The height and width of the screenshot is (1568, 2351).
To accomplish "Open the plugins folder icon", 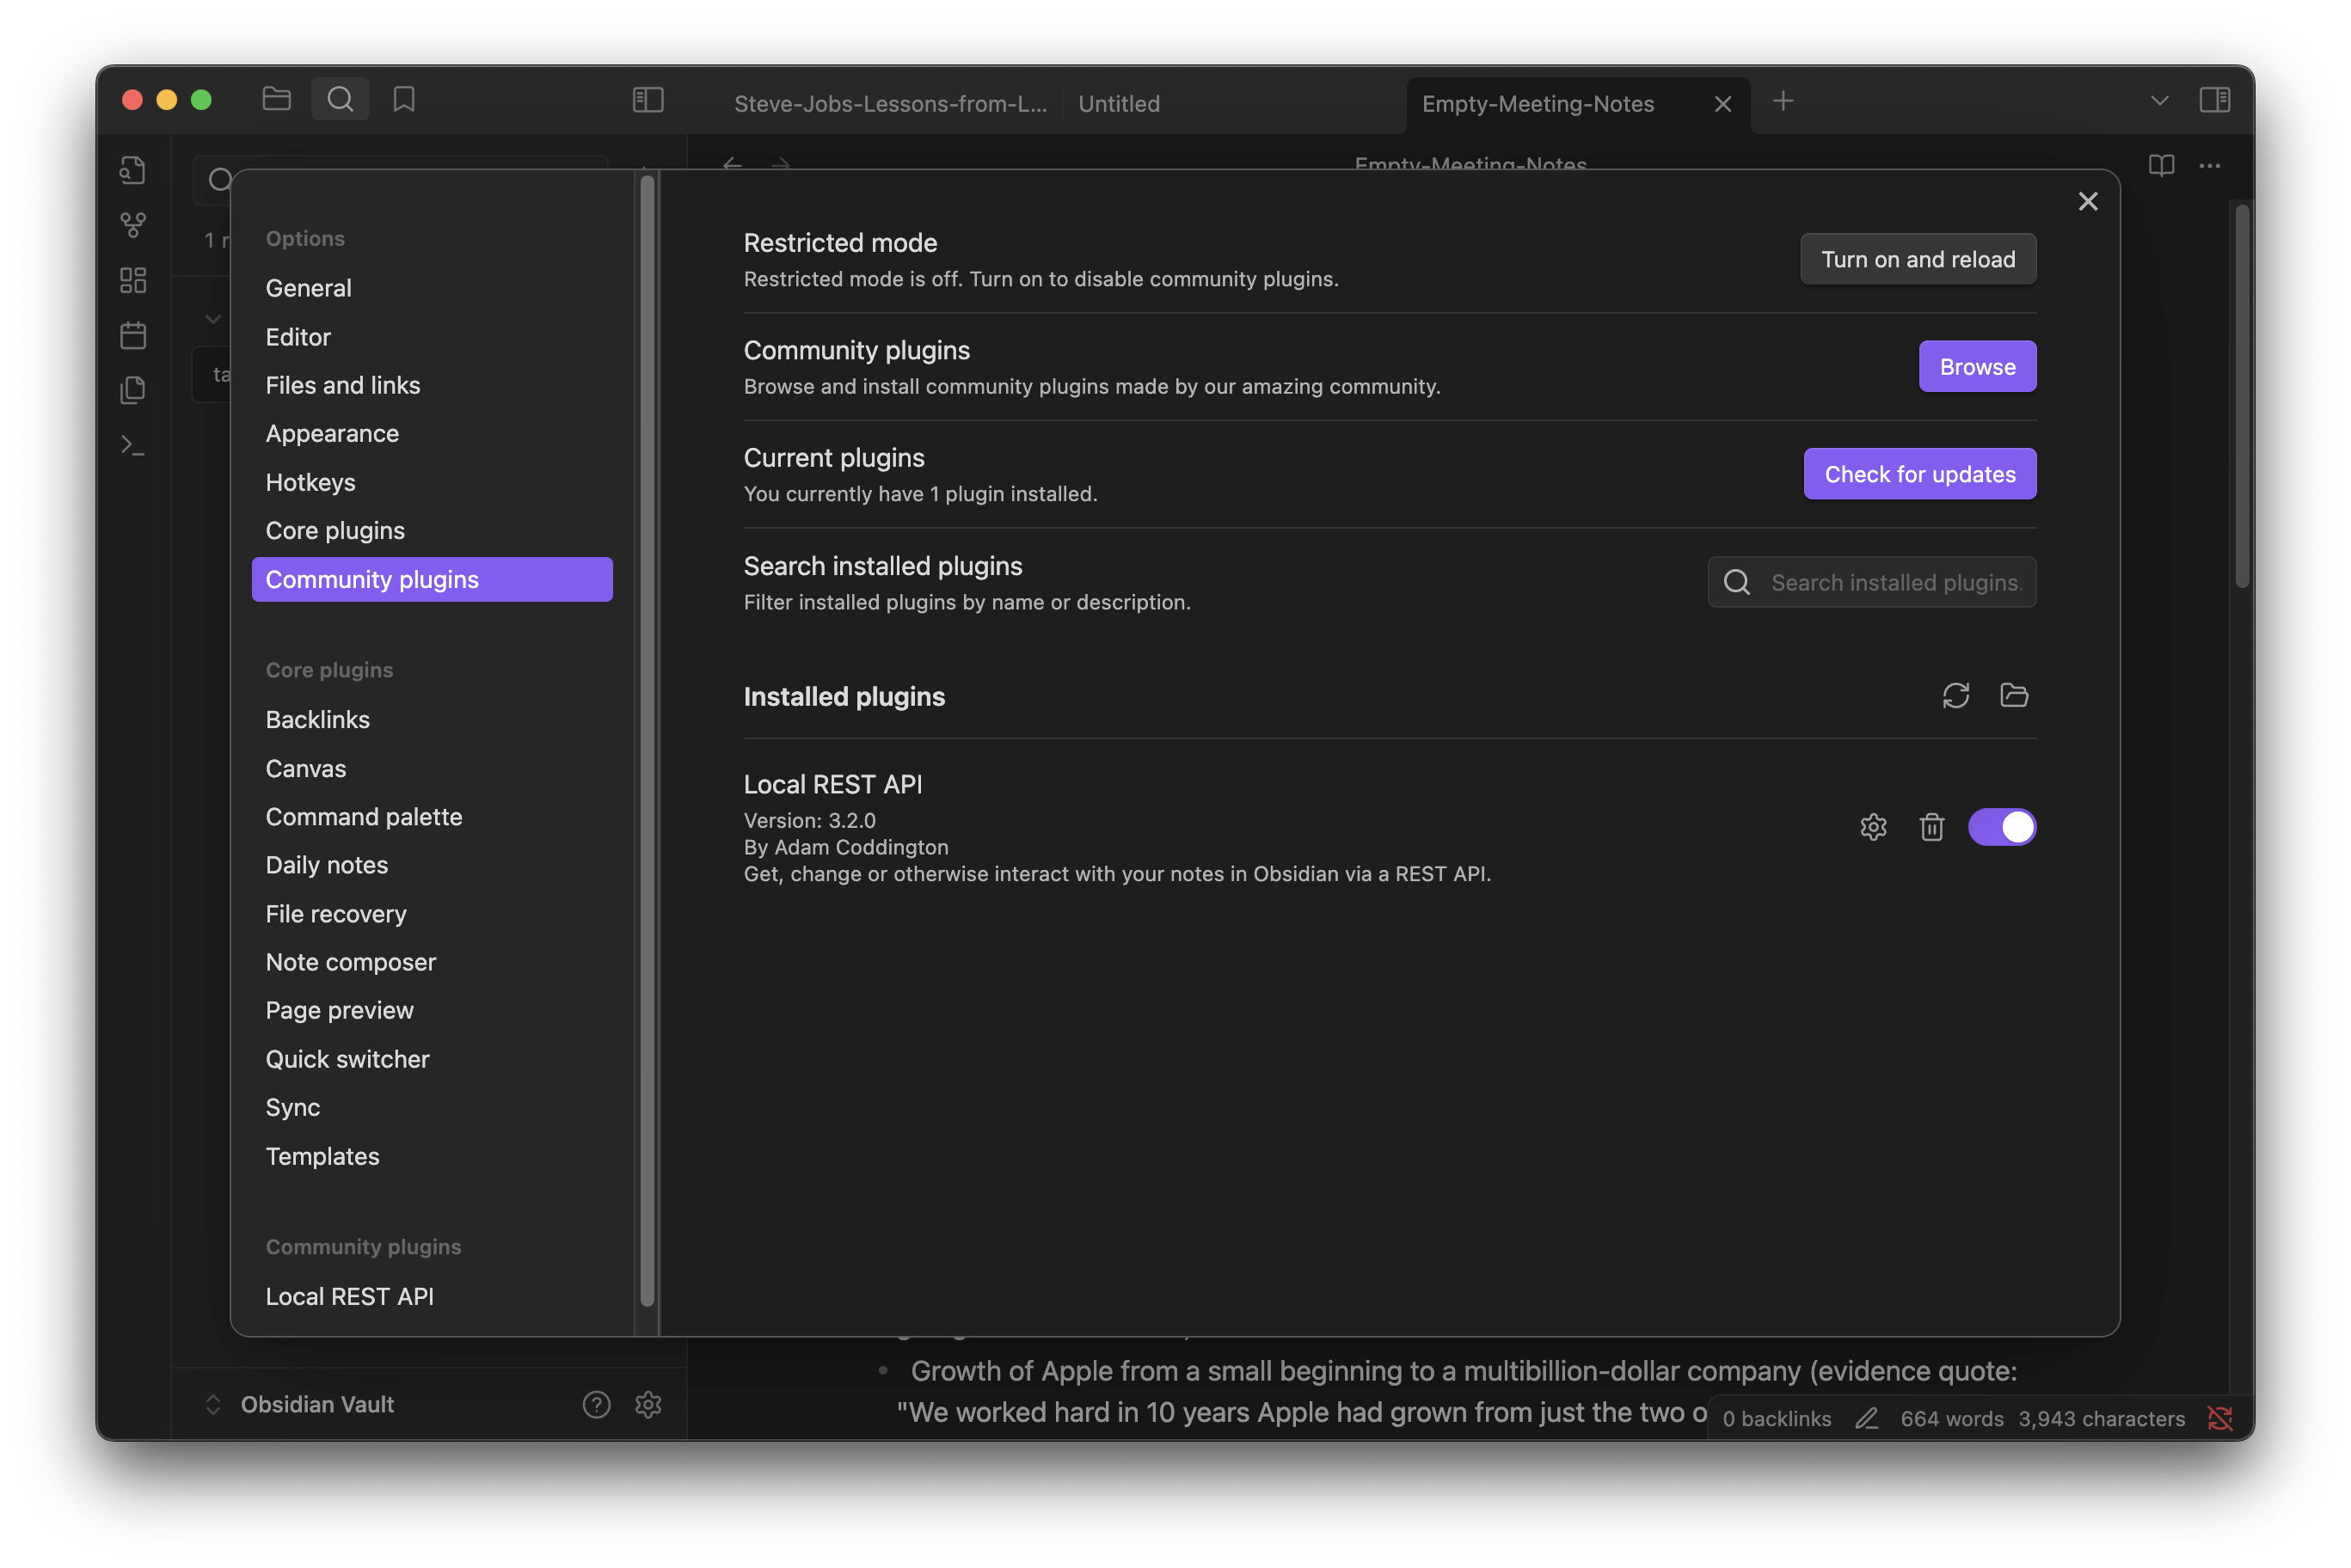I will [2013, 695].
